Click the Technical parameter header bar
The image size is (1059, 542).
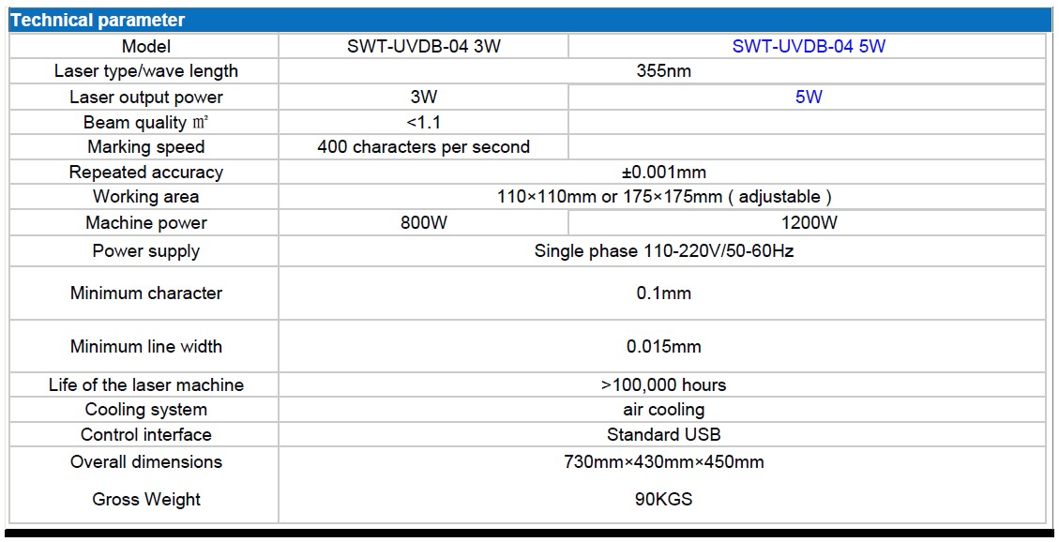[x=530, y=20]
